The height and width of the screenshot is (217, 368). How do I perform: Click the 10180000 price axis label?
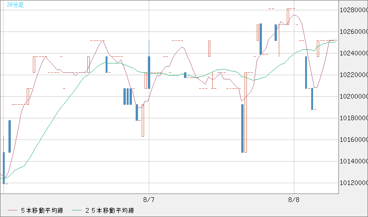[354, 118]
